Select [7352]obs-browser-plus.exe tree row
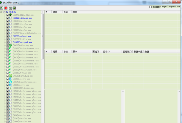Screen dimensions: 182x123 point(27,97)
